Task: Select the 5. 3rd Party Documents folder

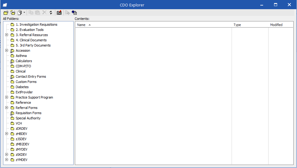Action: point(33,45)
